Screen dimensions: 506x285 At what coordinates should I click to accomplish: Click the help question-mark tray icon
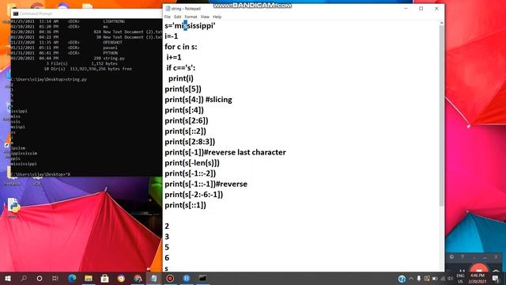[402, 279]
